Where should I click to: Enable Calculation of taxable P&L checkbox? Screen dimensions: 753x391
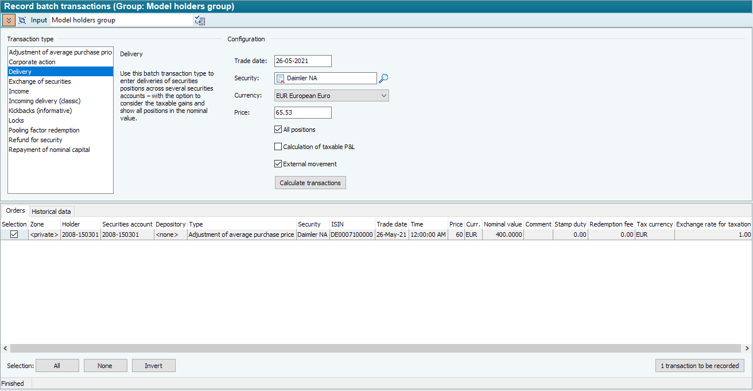(x=278, y=147)
